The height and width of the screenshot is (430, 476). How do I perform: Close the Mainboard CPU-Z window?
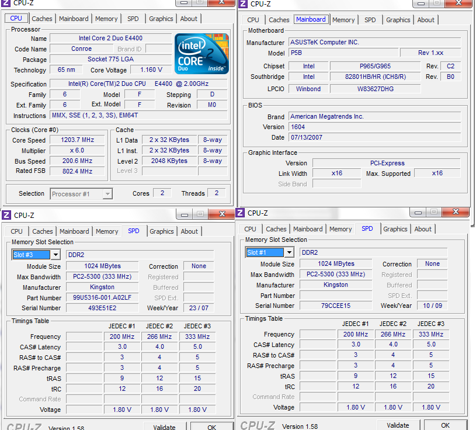coord(458,4)
